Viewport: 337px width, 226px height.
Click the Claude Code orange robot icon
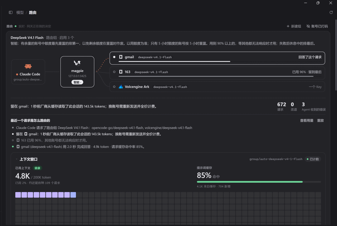coord(28,67)
